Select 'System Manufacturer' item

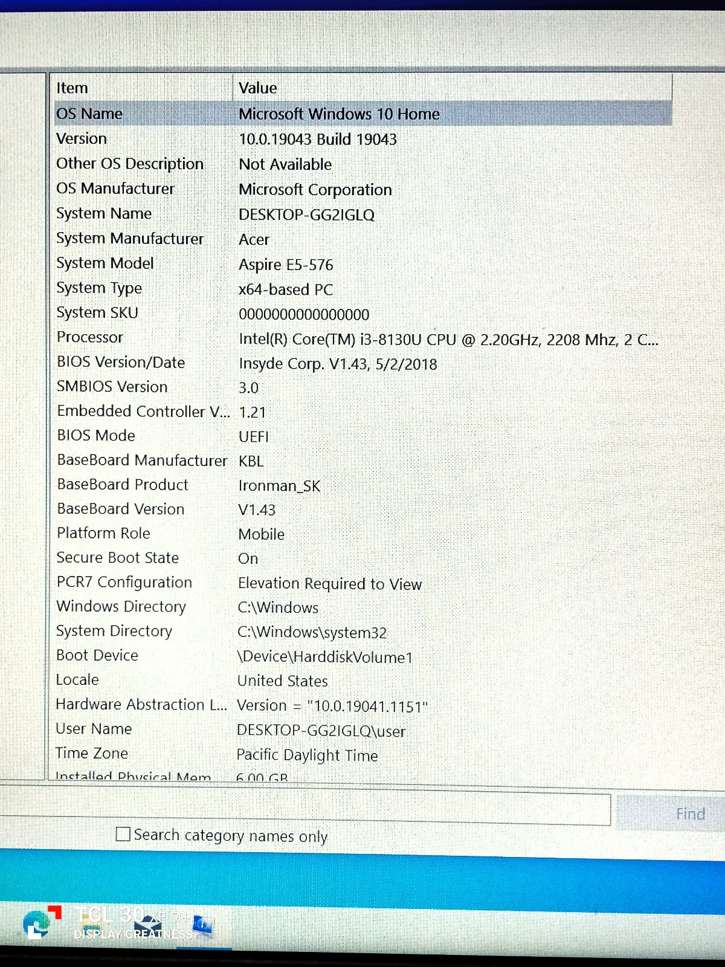pos(130,238)
